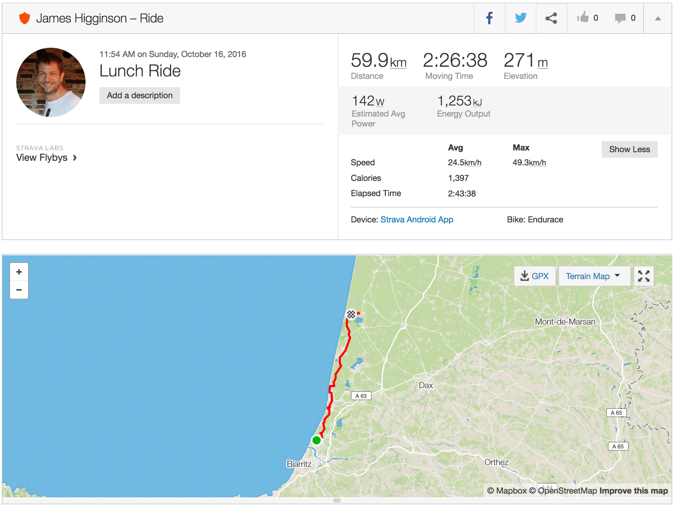
Task: Zoom in on the map
Action: [x=19, y=272]
